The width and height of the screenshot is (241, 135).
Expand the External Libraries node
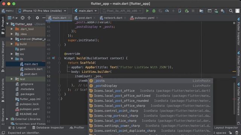(7, 119)
